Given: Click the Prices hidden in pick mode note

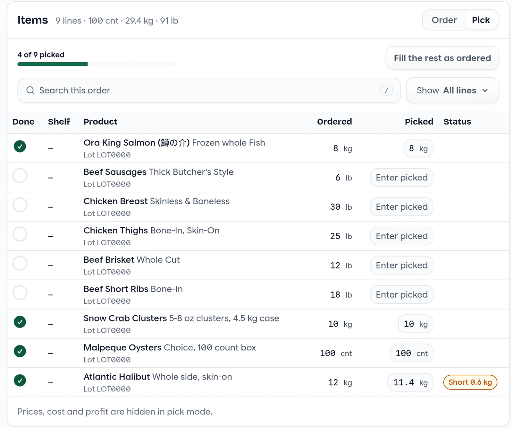Looking at the screenshot, I should [x=115, y=412].
